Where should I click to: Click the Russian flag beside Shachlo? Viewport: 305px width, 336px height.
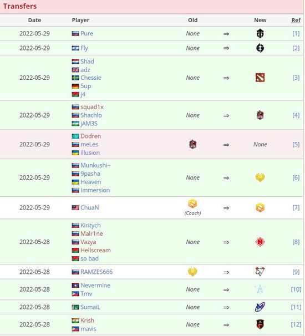(x=75, y=115)
